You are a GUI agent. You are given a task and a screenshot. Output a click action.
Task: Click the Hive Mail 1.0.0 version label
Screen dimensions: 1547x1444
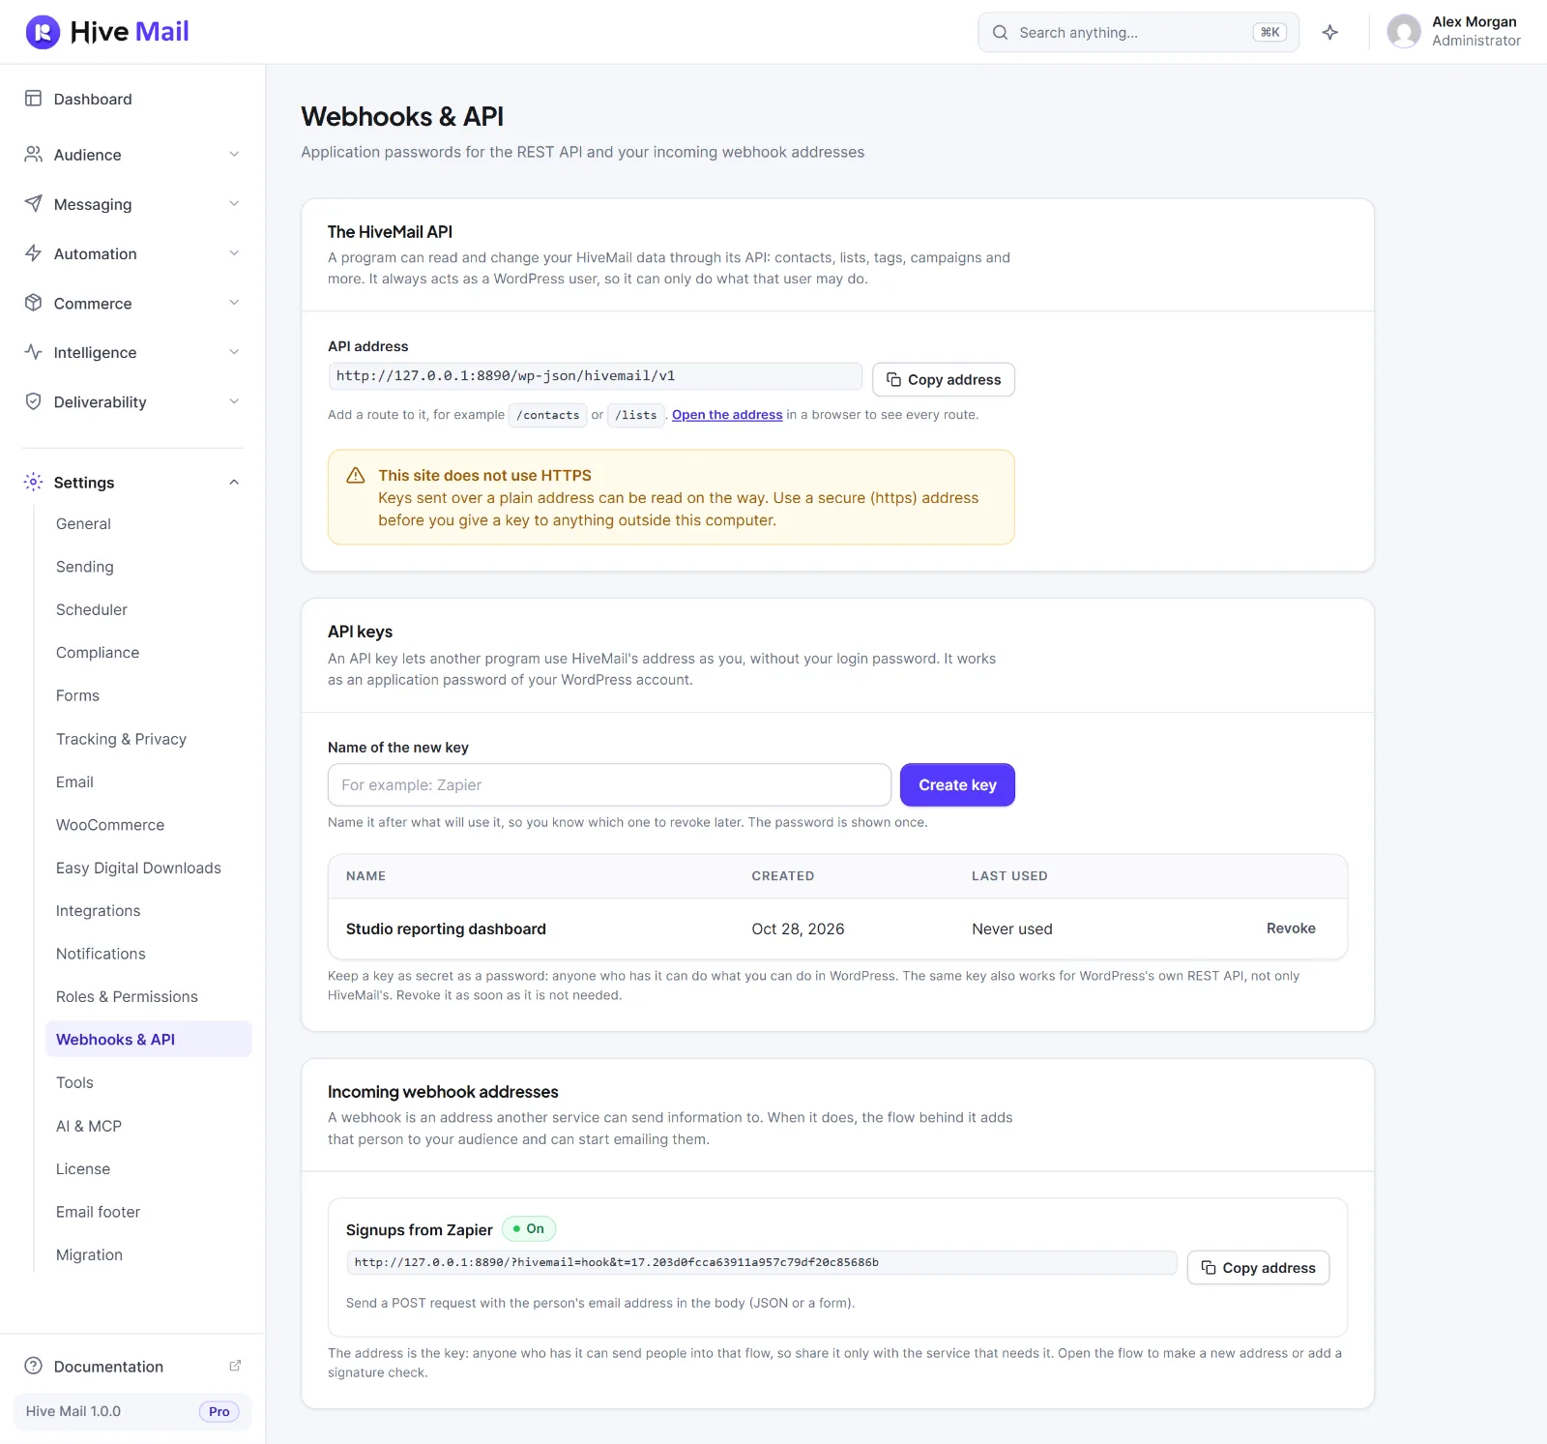(x=73, y=1411)
